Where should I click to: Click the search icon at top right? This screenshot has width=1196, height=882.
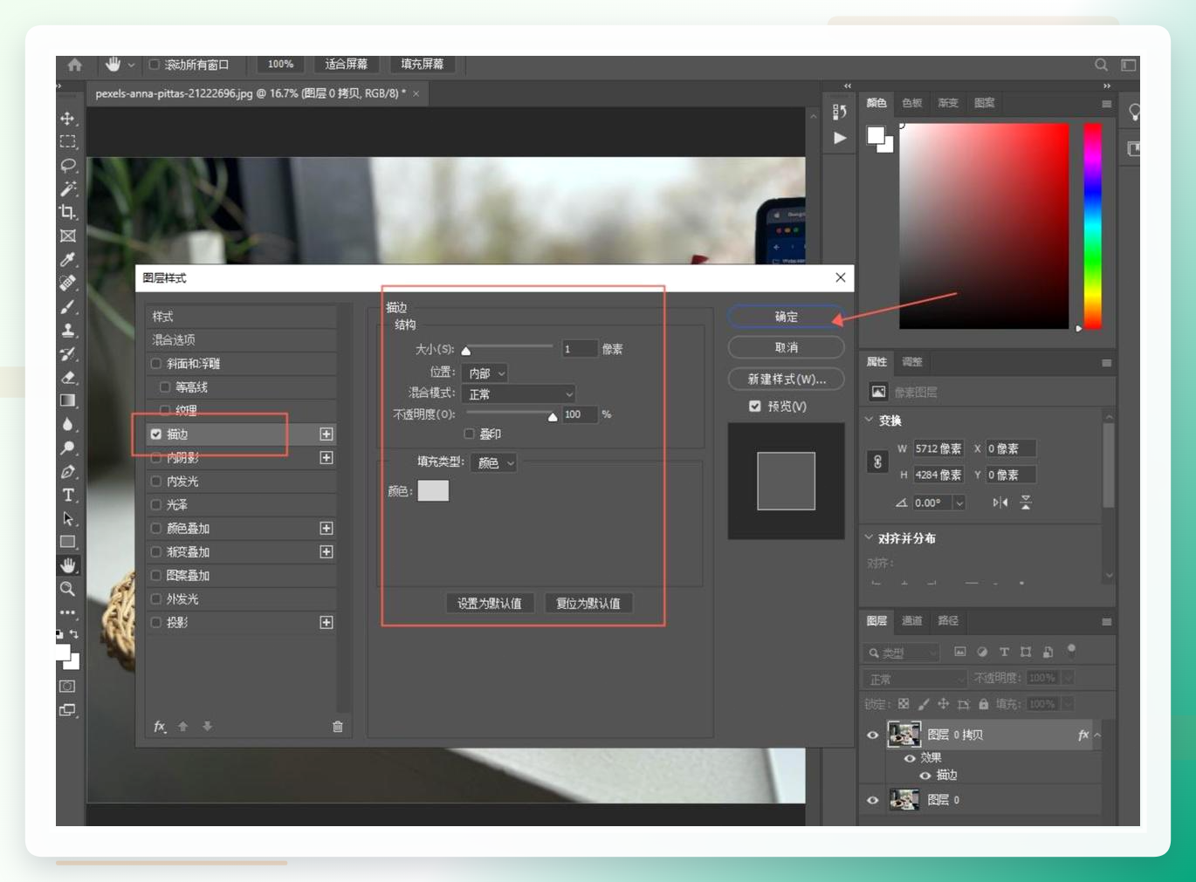coord(1101,65)
